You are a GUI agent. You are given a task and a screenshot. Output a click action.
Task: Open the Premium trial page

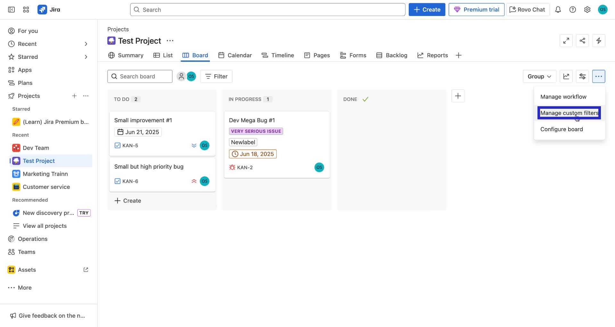[476, 9]
